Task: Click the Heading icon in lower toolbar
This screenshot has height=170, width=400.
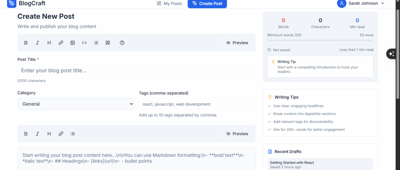Action: 49,134
